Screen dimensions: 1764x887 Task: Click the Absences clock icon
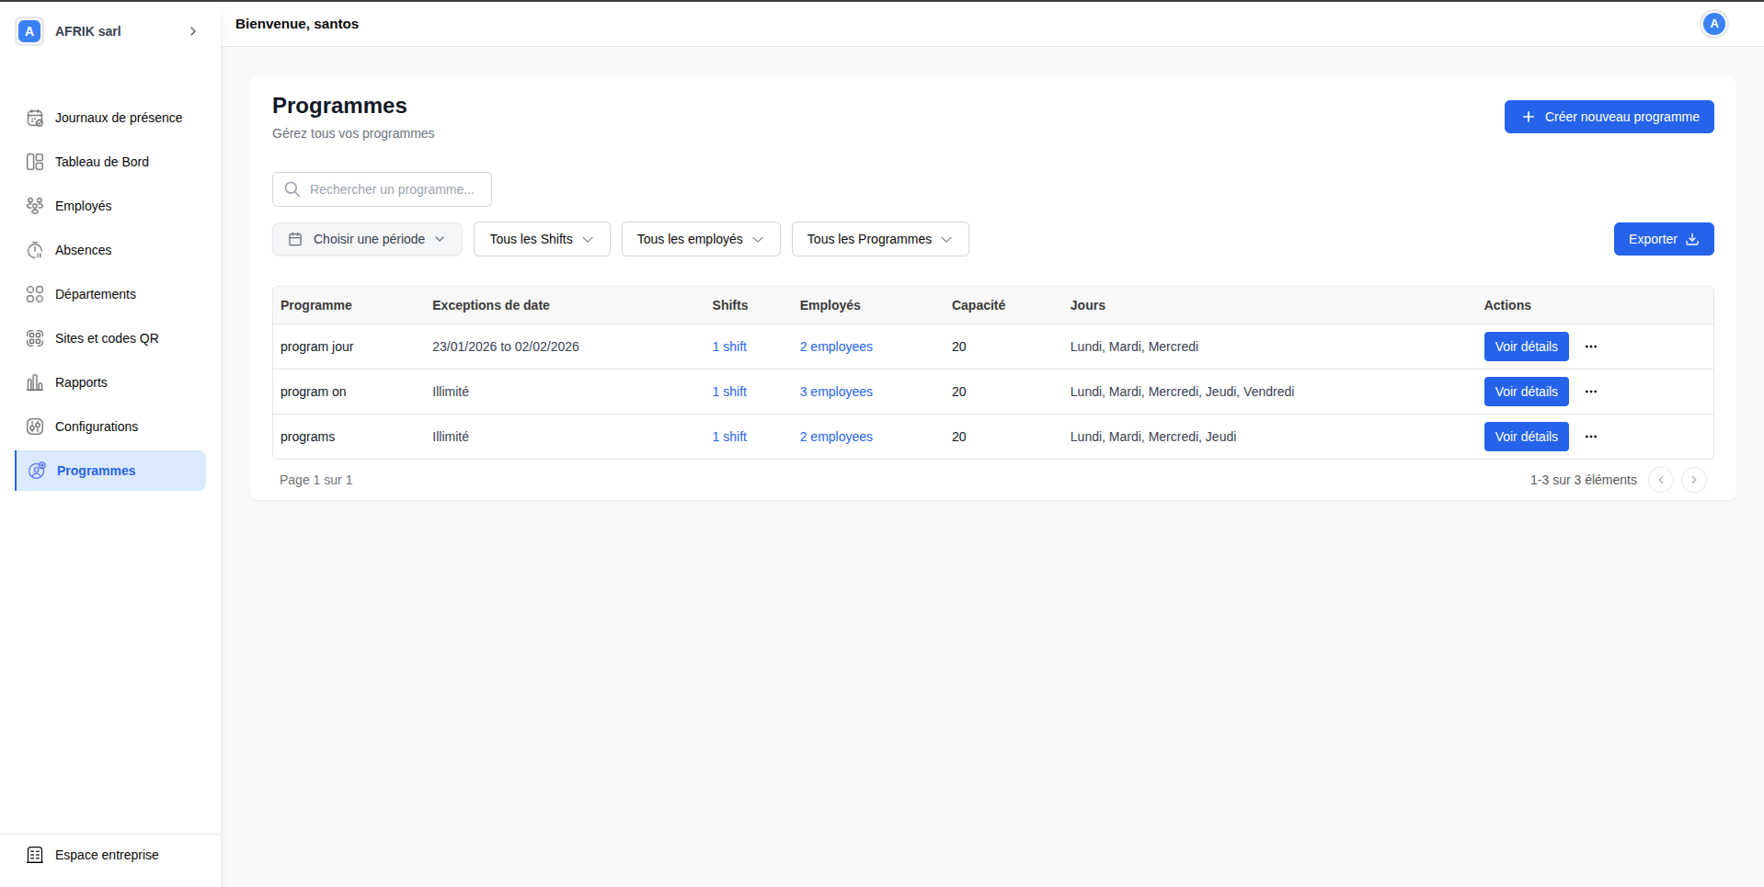pos(35,250)
